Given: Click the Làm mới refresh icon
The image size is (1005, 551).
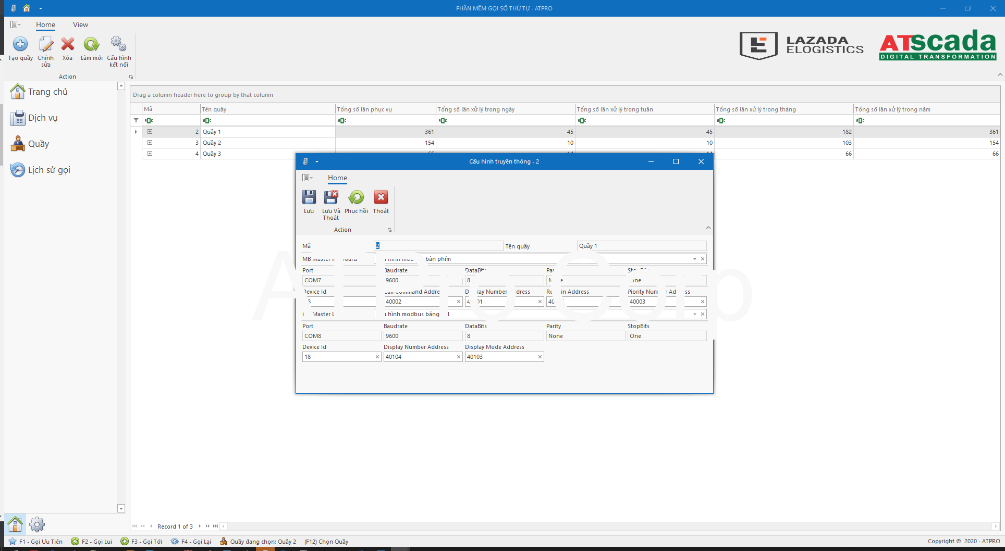Looking at the screenshot, I should pos(91,44).
